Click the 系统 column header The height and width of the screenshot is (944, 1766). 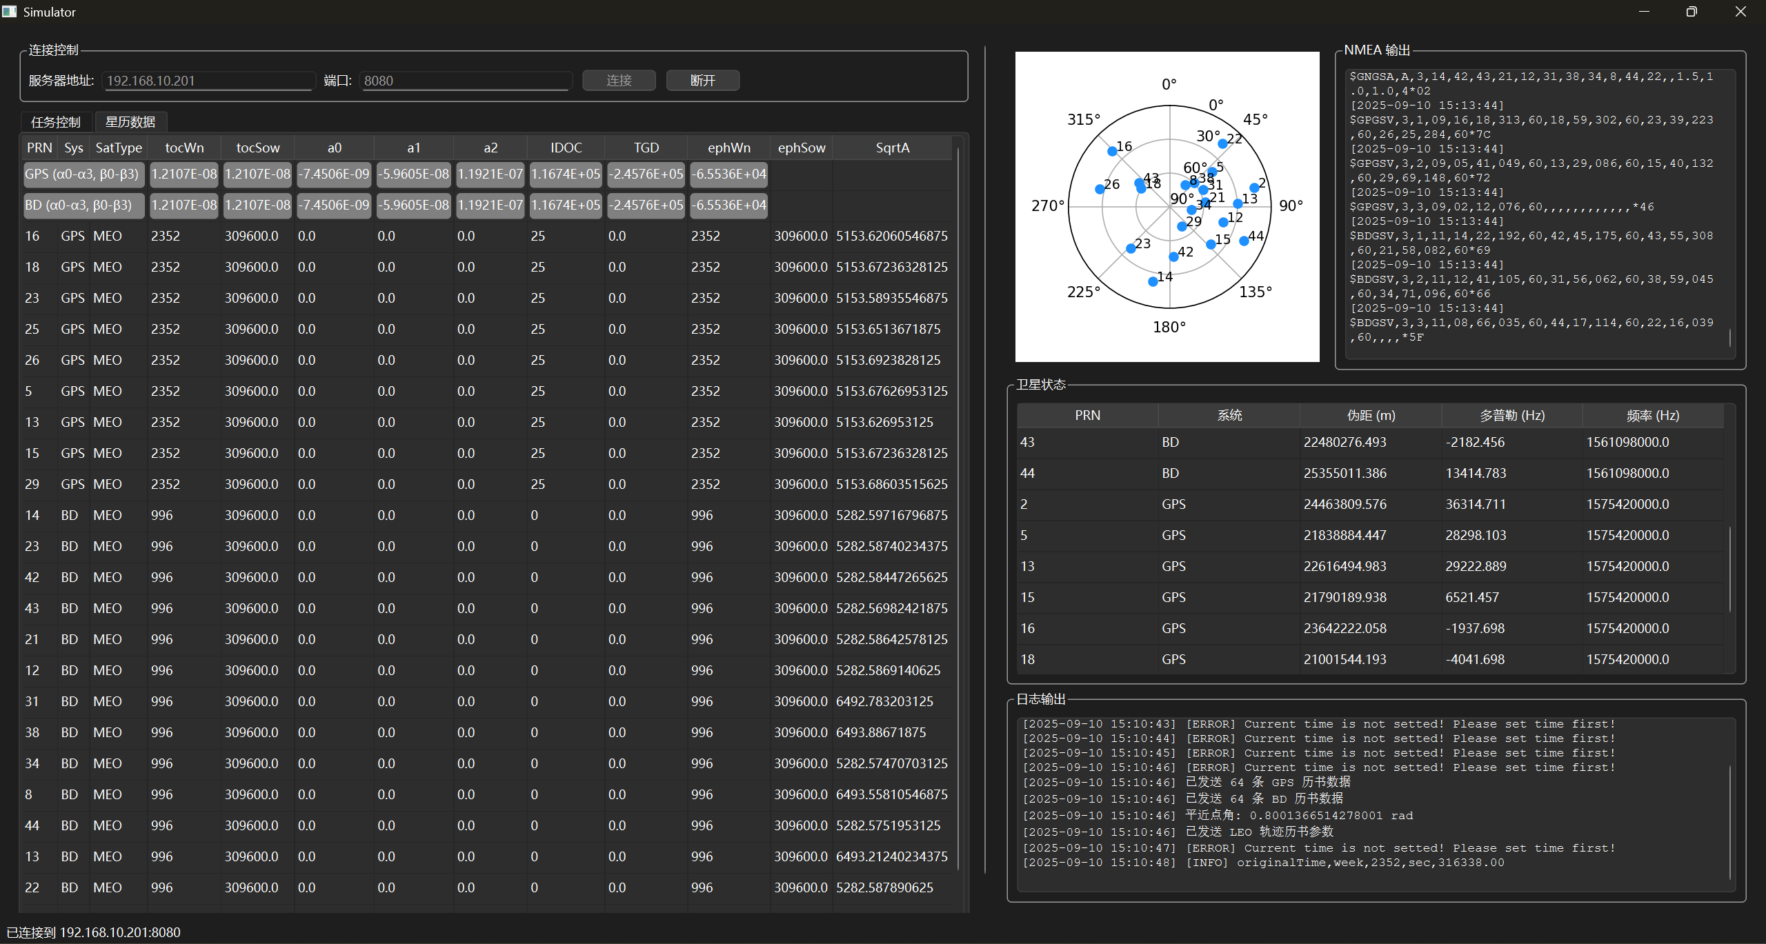tap(1229, 416)
